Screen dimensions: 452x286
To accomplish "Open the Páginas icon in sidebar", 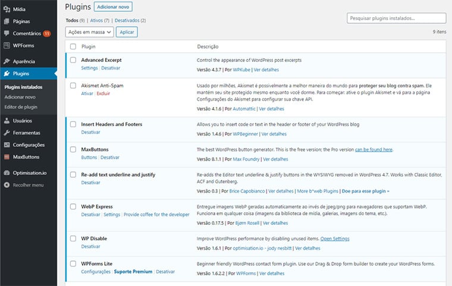I will pos(7,21).
